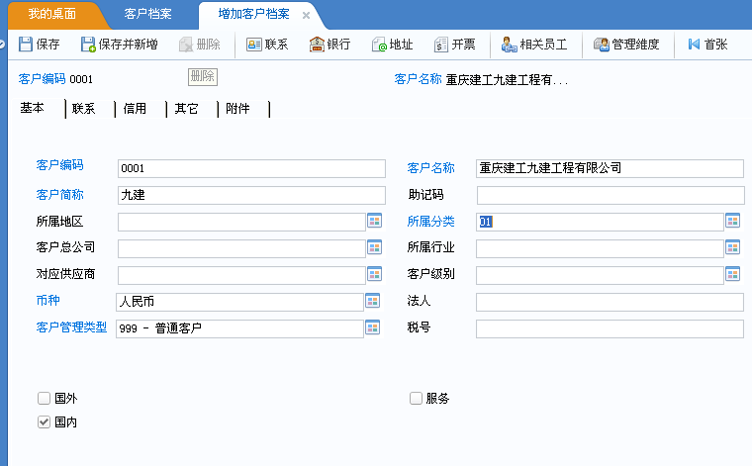Image resolution: width=752 pixels, height=466 pixels.
Task: Click the Save (保存) floppy icon
Action: 26,45
